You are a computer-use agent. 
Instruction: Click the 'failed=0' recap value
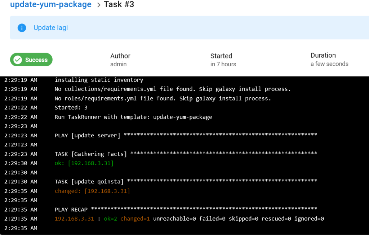coord(212,219)
